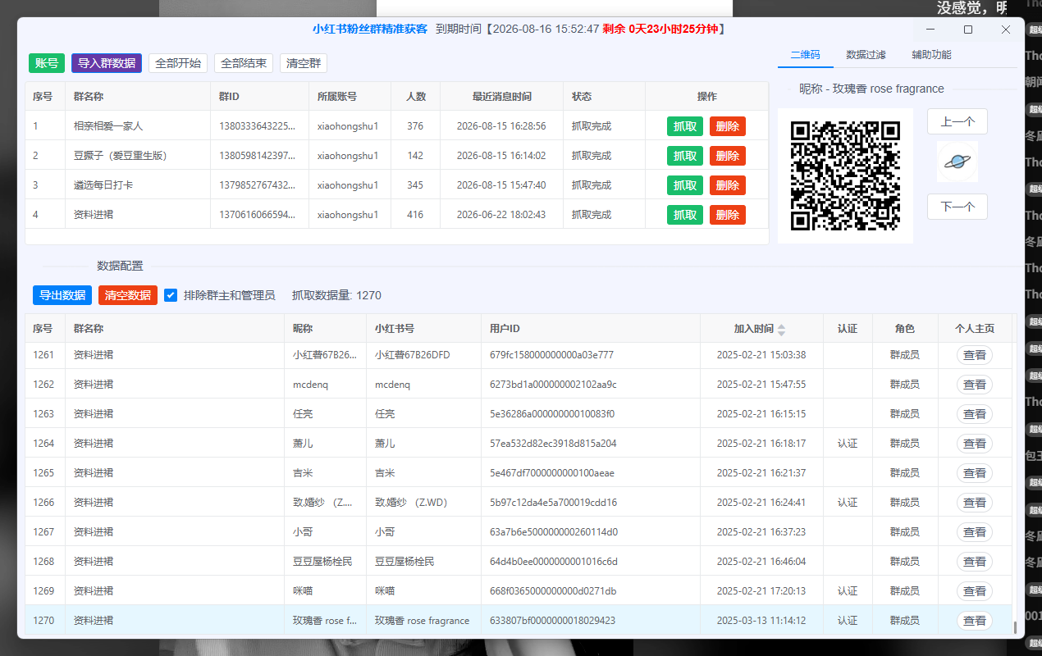Minimize the 小红书粉丝群精准获客 window

tap(930, 30)
